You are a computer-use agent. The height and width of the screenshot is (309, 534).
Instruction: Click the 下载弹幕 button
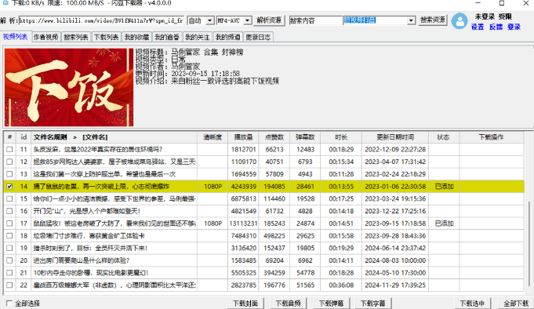click(x=331, y=304)
